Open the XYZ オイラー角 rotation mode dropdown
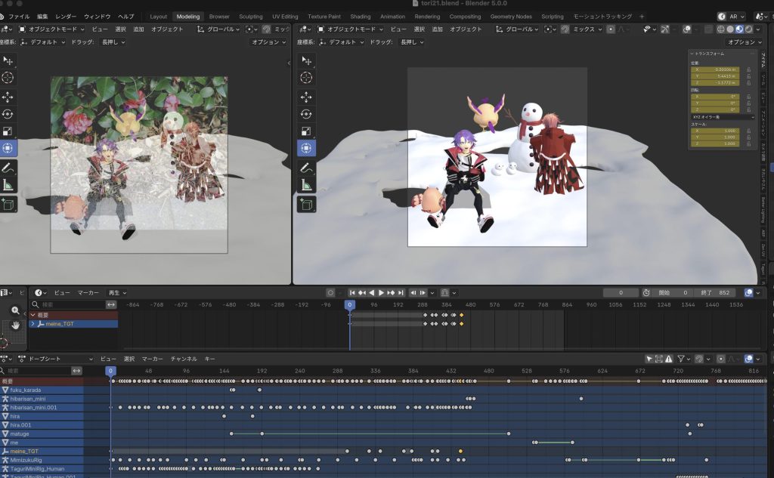This screenshot has width=774, height=478. point(722,117)
